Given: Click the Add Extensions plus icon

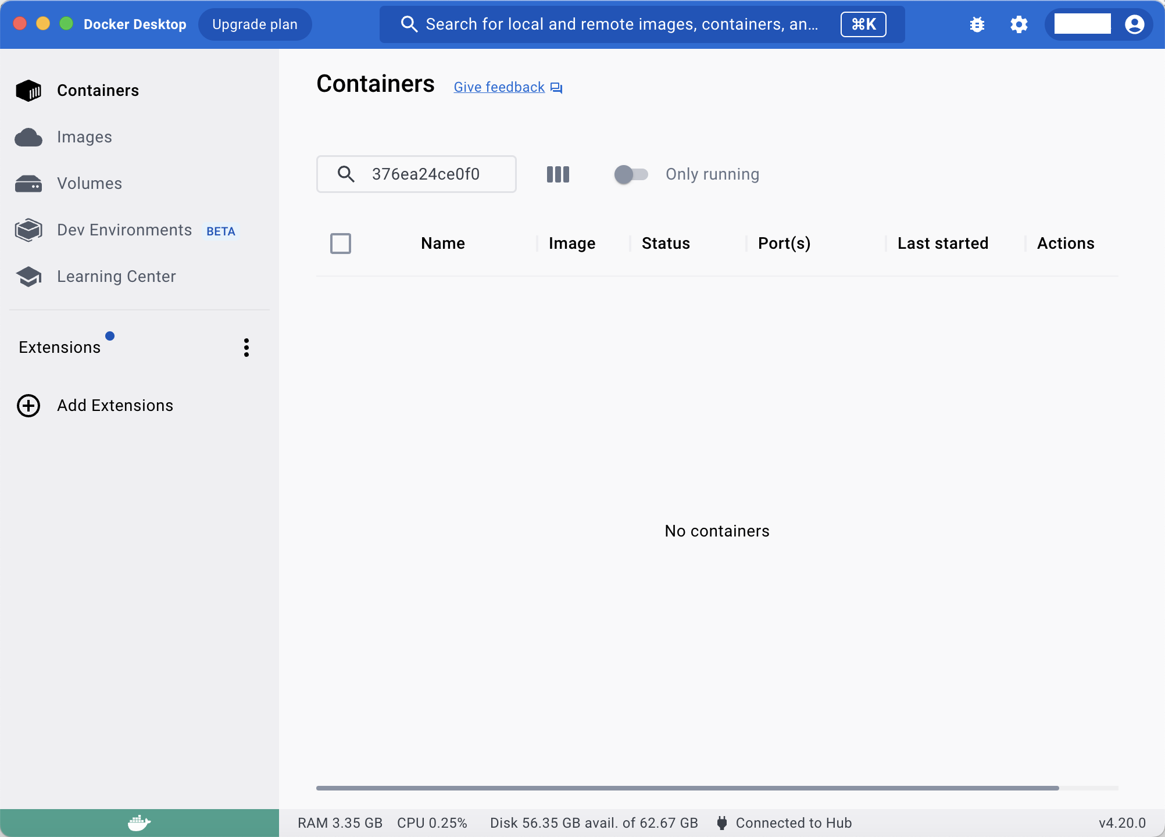Looking at the screenshot, I should click(x=28, y=406).
